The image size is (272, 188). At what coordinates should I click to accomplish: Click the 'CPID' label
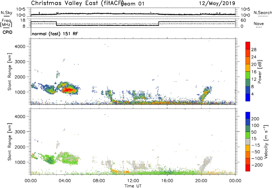point(7,32)
